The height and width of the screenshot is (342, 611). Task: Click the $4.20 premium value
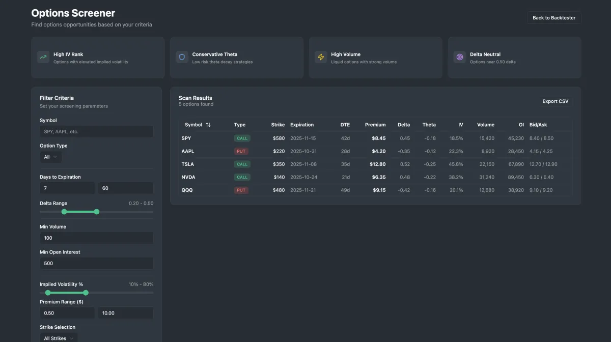coord(379,151)
